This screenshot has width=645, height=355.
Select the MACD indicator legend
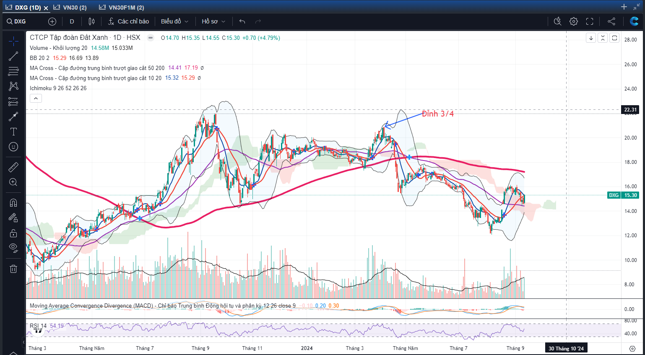coord(162,306)
